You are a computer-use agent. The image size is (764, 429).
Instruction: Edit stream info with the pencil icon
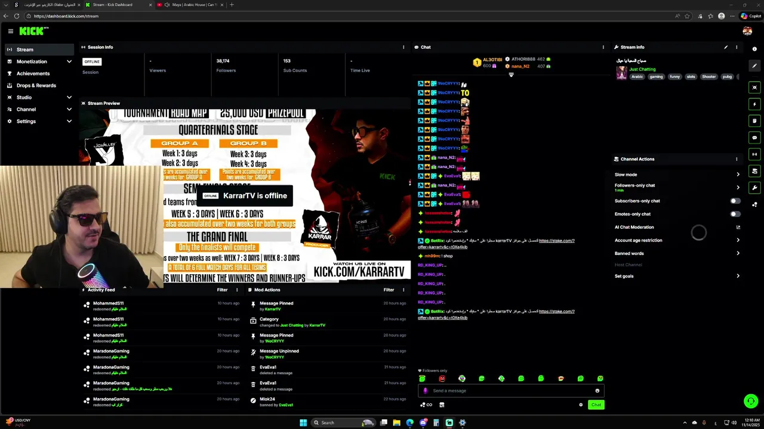(x=726, y=47)
